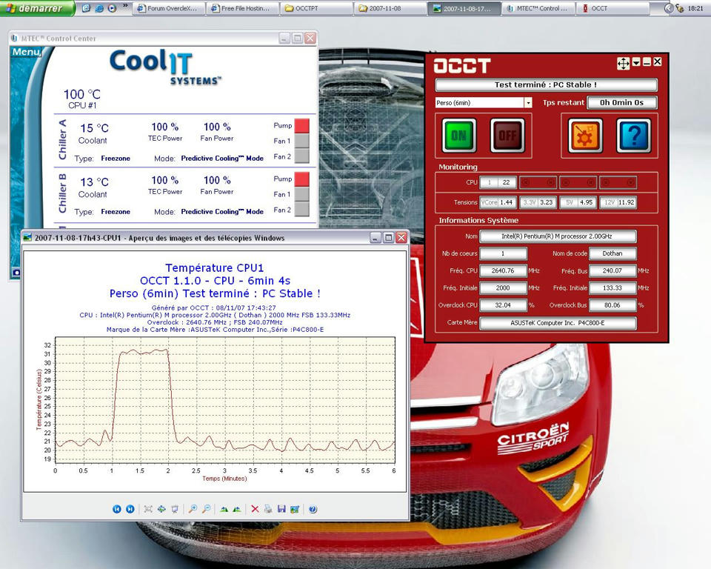Click the Fréq. Bus value 240.07
Image resolution: width=711 pixels, height=569 pixels.
point(612,271)
